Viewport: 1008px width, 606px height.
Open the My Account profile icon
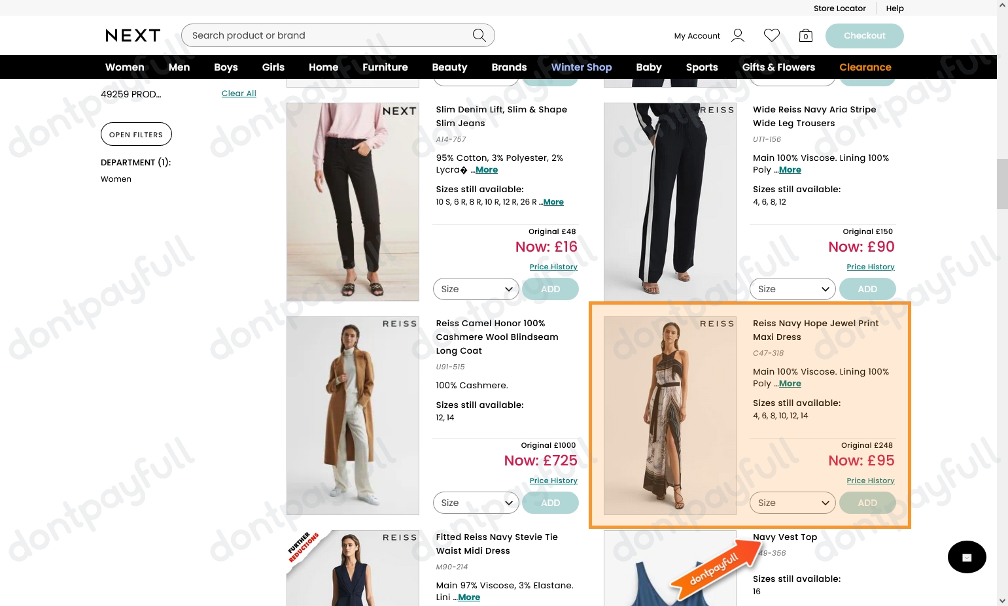[738, 35]
